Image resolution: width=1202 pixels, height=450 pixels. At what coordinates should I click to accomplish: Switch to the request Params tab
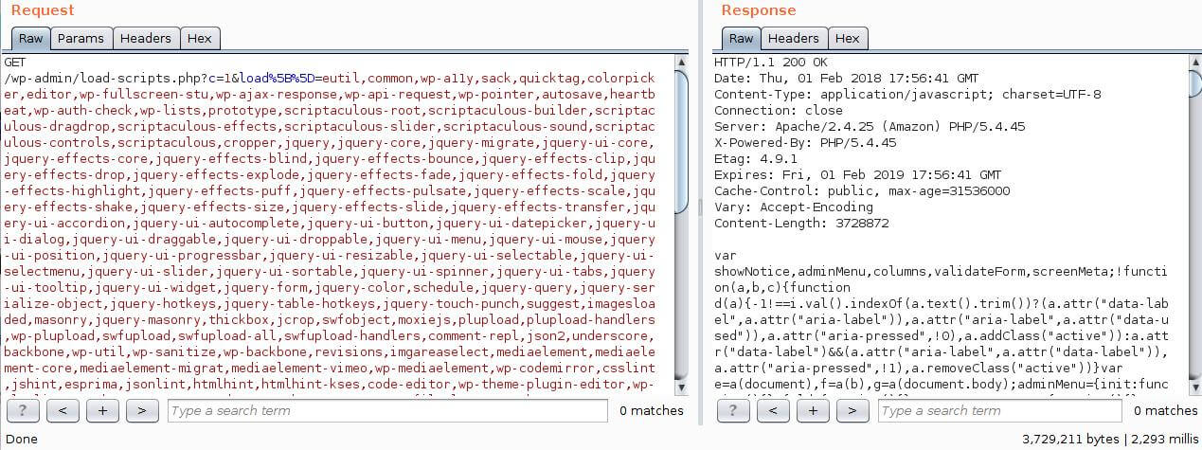(81, 39)
